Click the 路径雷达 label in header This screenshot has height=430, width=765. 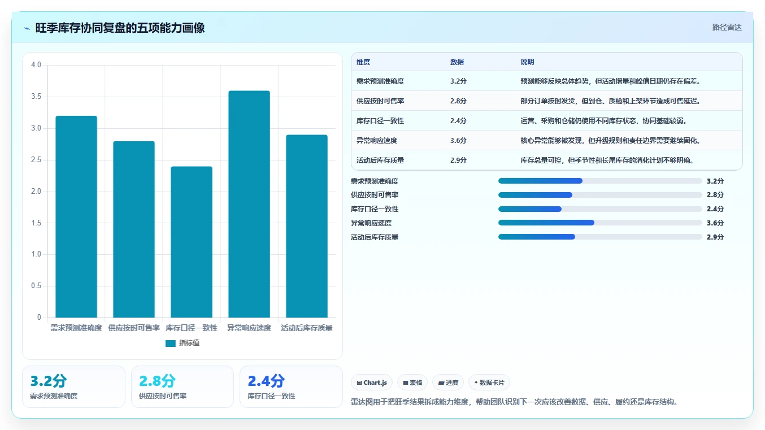point(727,27)
